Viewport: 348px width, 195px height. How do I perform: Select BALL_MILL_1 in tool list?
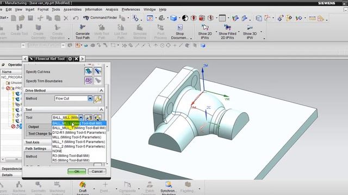coord(79,128)
